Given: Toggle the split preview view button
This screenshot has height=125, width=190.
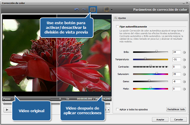Looking at the screenshot, I should [92, 10].
